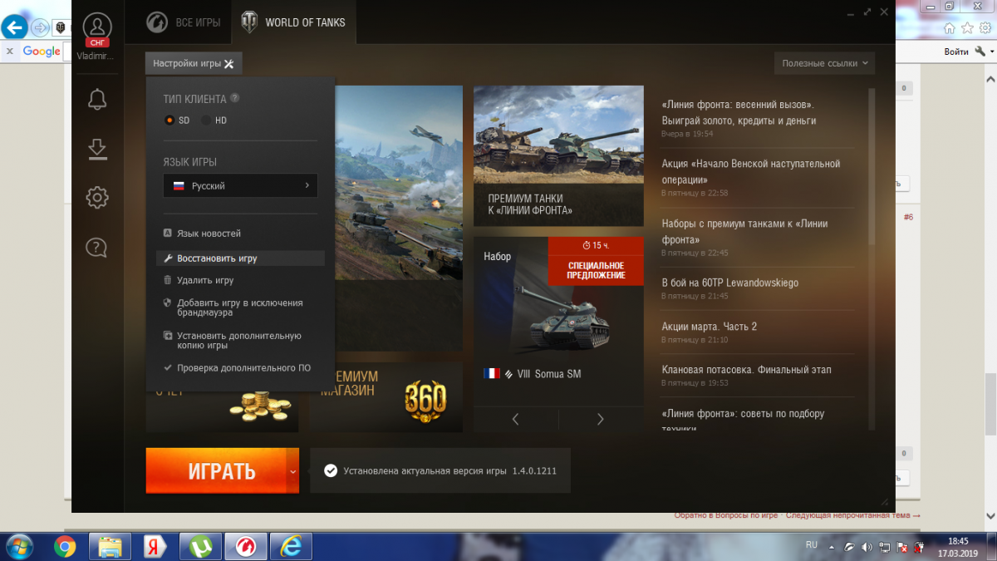This screenshot has height=561, width=997.
Task: Click the clock icon on the 15 ч. special offer
Action: 587,246
